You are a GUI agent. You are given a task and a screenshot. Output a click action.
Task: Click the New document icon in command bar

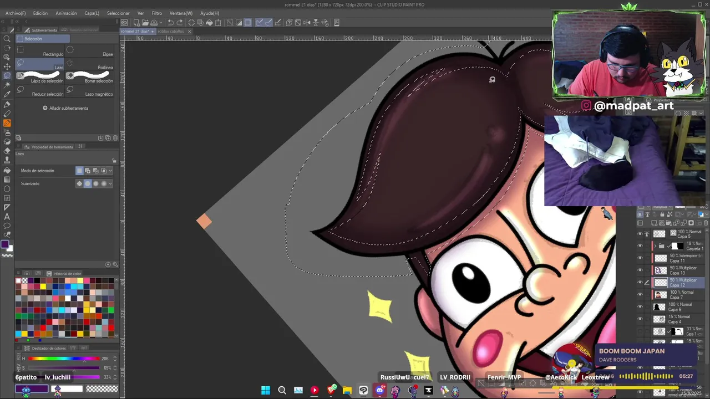(136, 23)
